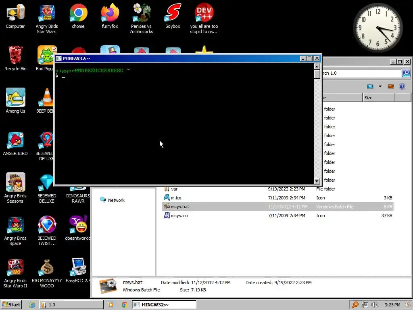Click the MINGW32 terminal scrollbar down arrow
413x310 pixels.
point(317,181)
